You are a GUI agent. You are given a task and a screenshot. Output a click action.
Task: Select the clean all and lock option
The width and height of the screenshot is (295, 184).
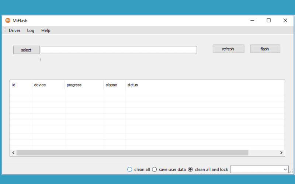coord(190,169)
